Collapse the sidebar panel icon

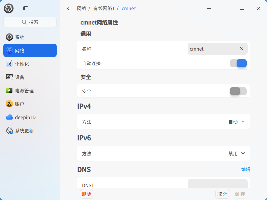coord(26,8)
